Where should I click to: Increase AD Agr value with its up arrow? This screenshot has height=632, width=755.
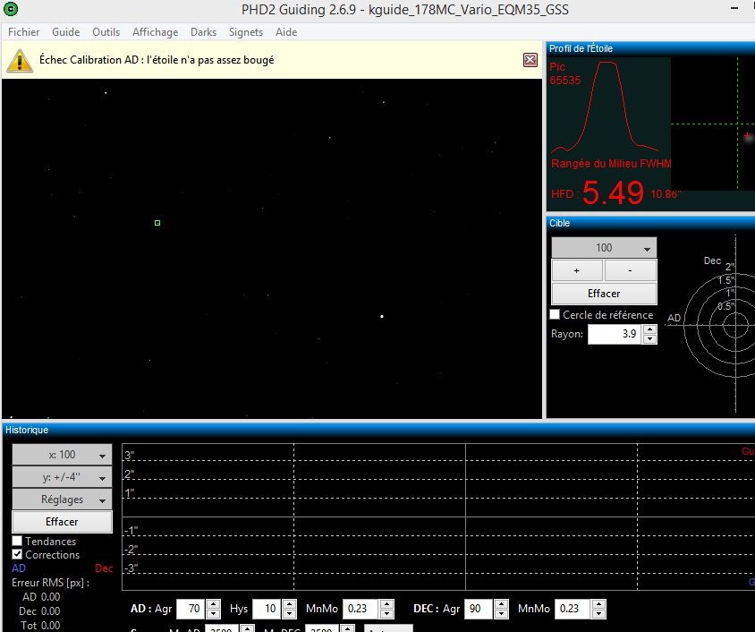[212, 604]
